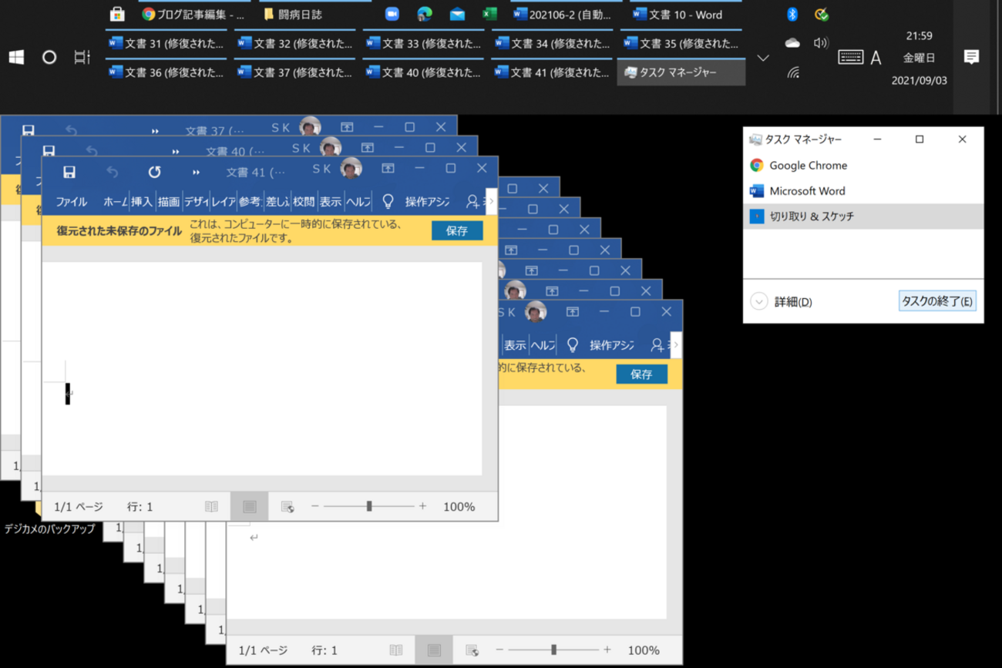The height and width of the screenshot is (668, 1002).
Task: Open the Wi-Fi network tray icon
Action: tap(793, 72)
